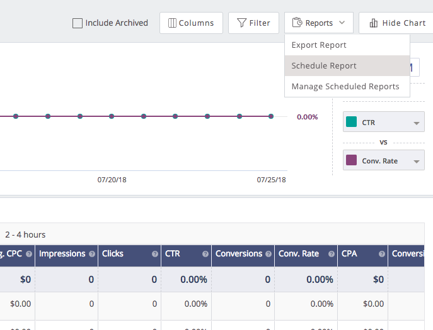The width and height of the screenshot is (433, 330).
Task: Expand the CTR metric dropdown
Action: click(x=417, y=123)
